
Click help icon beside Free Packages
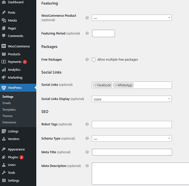(87, 60)
